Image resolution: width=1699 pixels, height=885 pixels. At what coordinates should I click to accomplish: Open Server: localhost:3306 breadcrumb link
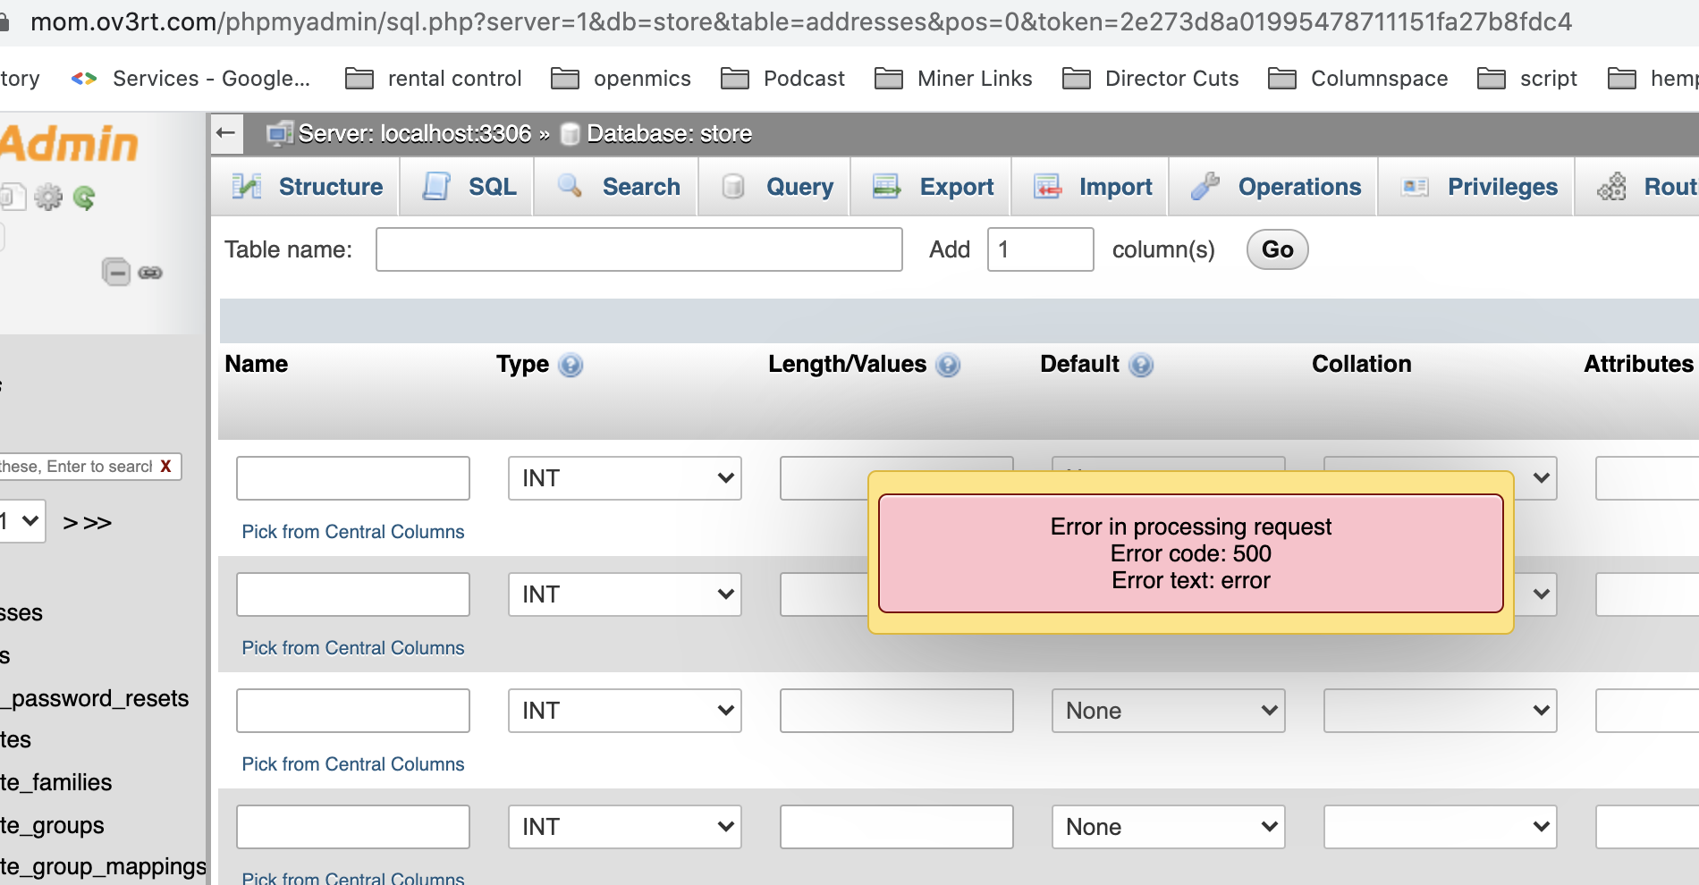tap(415, 134)
